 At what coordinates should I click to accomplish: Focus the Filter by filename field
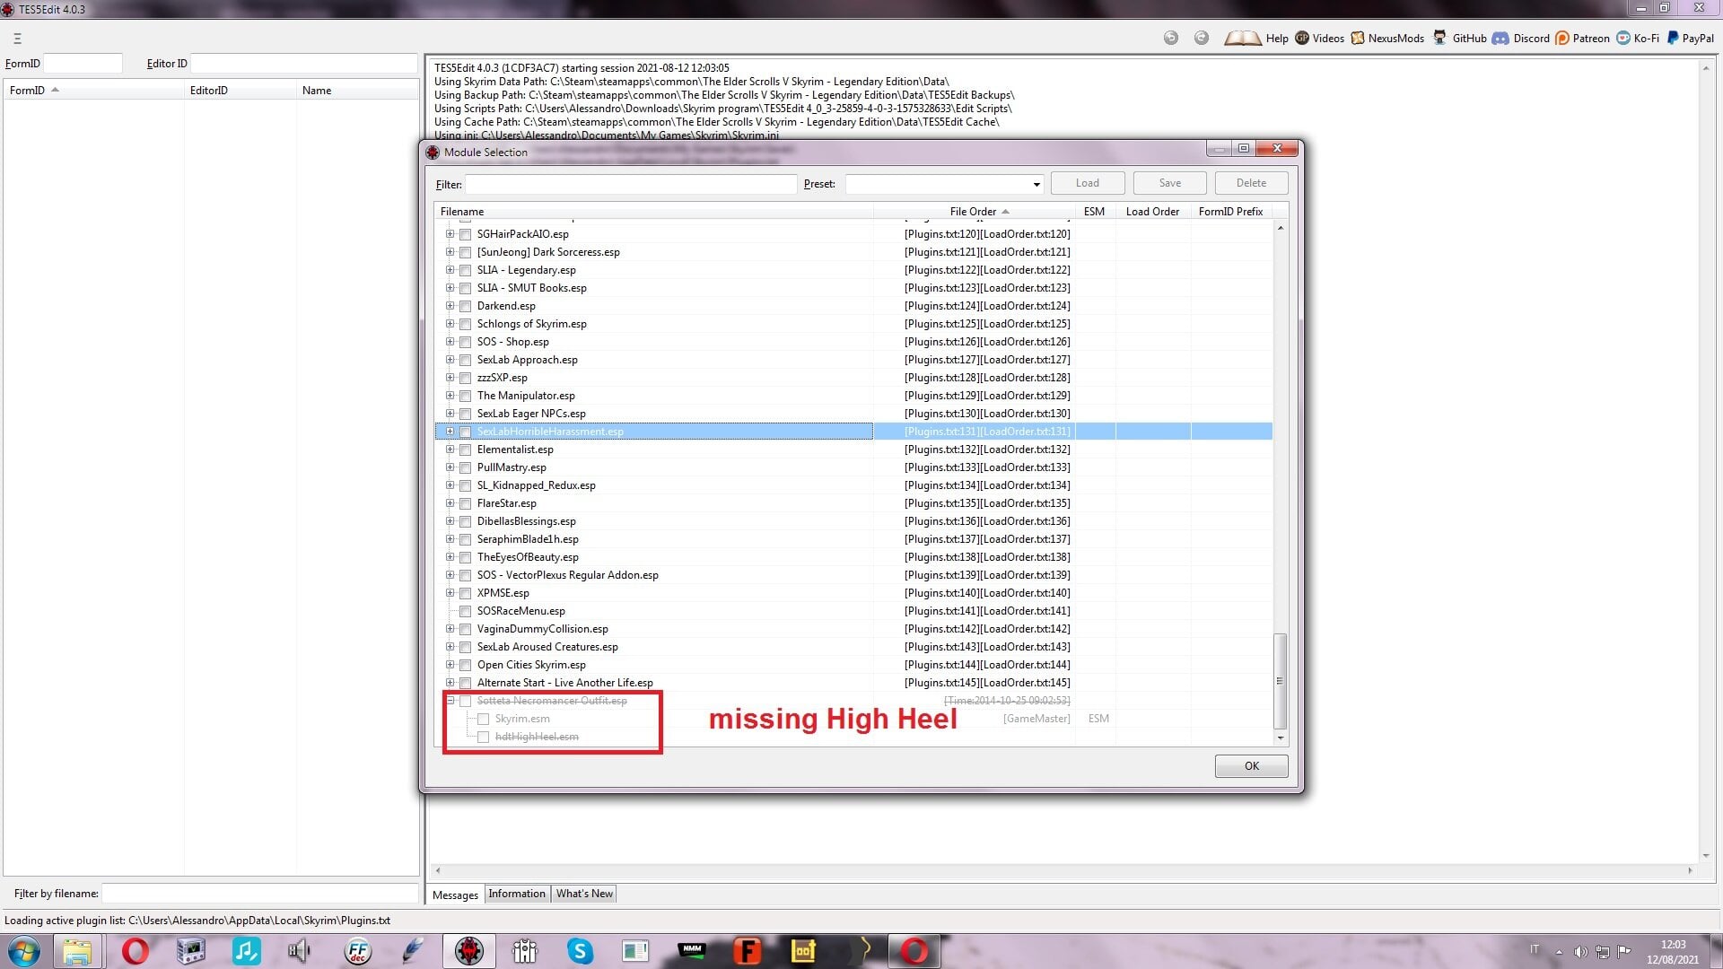[259, 894]
